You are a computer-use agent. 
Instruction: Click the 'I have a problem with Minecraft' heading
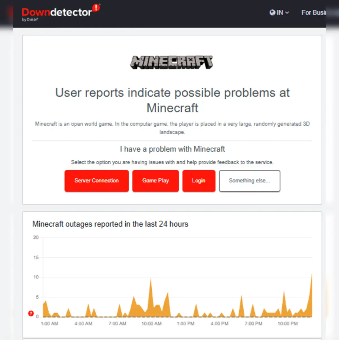(172, 149)
